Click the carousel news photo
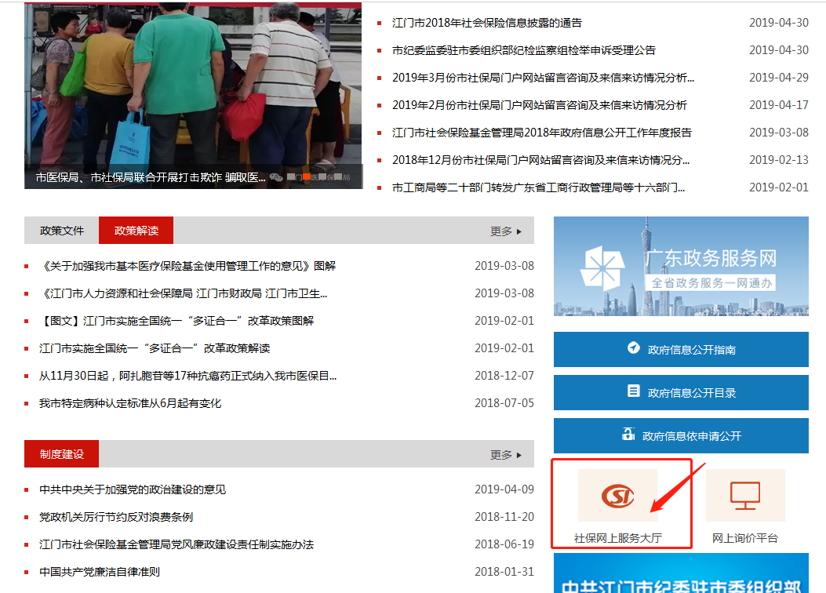826x593 pixels. coord(192,86)
